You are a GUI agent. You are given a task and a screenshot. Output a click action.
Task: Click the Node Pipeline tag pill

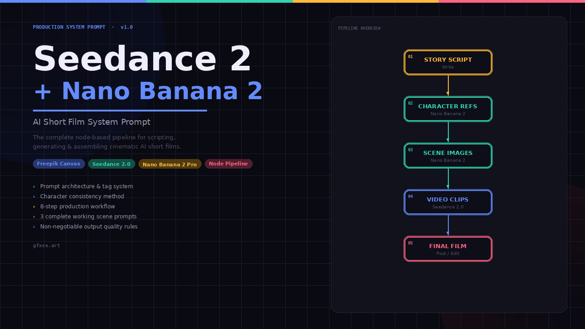click(228, 164)
